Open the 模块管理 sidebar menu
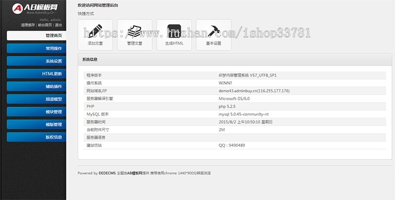395x200 pixels. (37, 112)
